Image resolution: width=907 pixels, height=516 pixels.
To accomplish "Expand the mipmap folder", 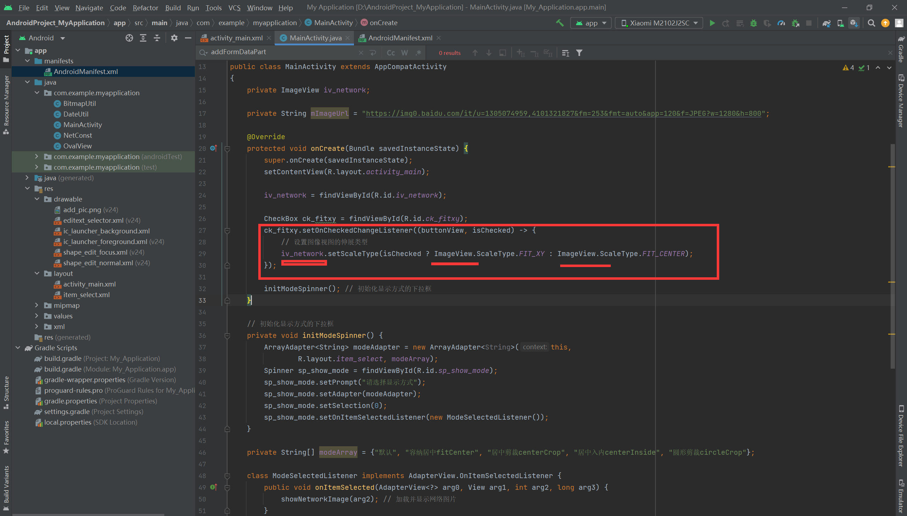I will pos(36,305).
